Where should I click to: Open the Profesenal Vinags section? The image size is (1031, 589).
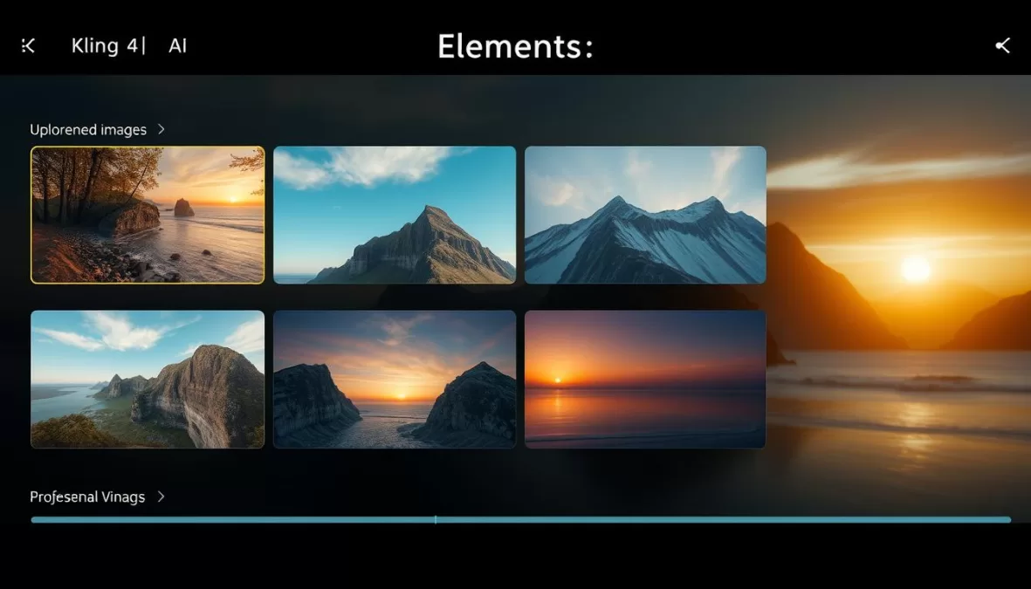tap(87, 497)
